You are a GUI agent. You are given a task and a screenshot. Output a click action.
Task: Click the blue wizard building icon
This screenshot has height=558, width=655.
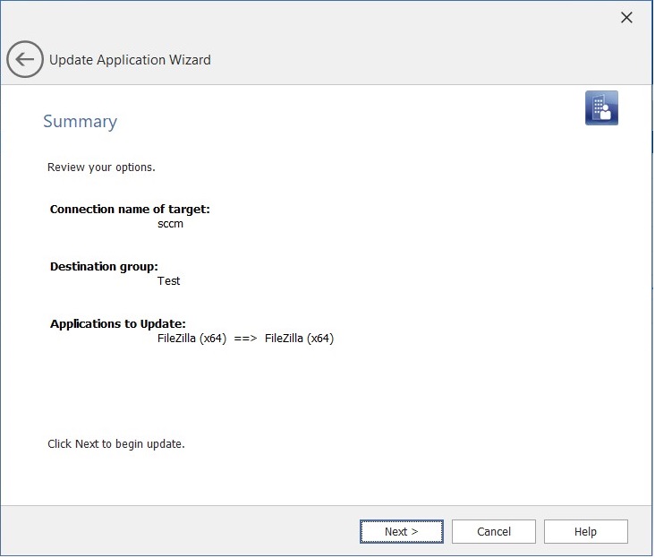[x=601, y=107]
